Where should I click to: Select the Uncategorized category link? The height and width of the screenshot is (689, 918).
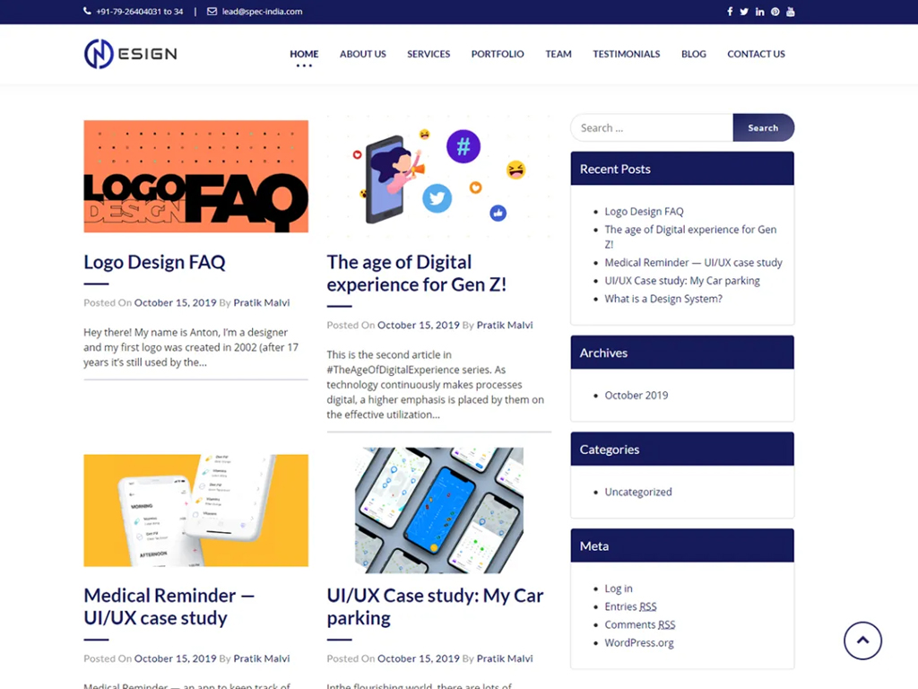638,493
